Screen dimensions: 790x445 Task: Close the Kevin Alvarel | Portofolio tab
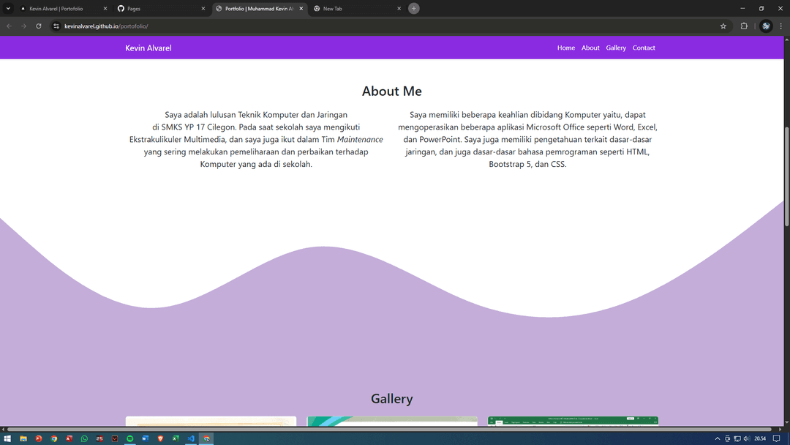[x=105, y=8]
